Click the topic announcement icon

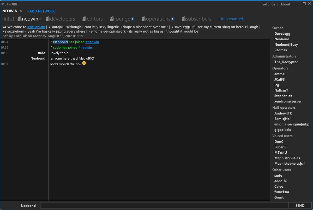coord(4,27)
